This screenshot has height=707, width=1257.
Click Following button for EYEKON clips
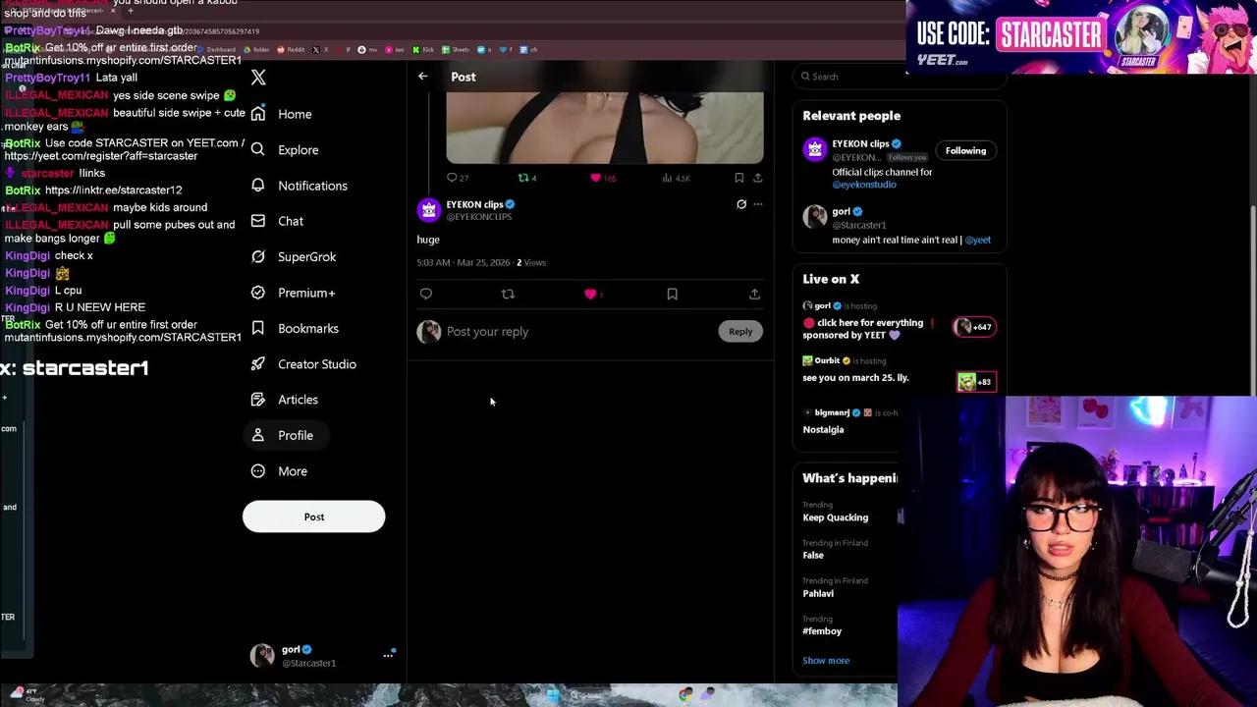click(x=965, y=150)
